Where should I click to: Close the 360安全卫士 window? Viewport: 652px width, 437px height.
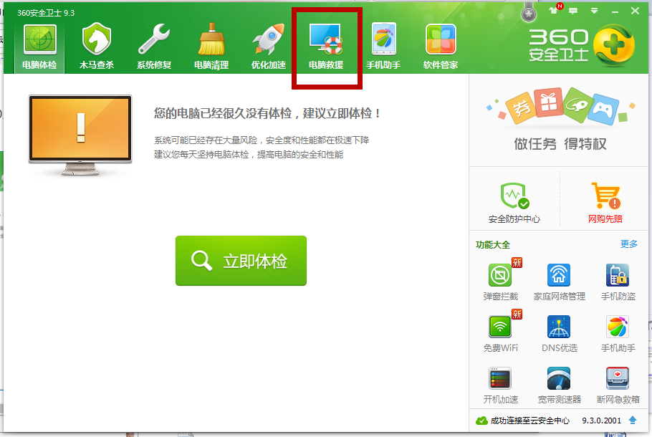click(635, 11)
